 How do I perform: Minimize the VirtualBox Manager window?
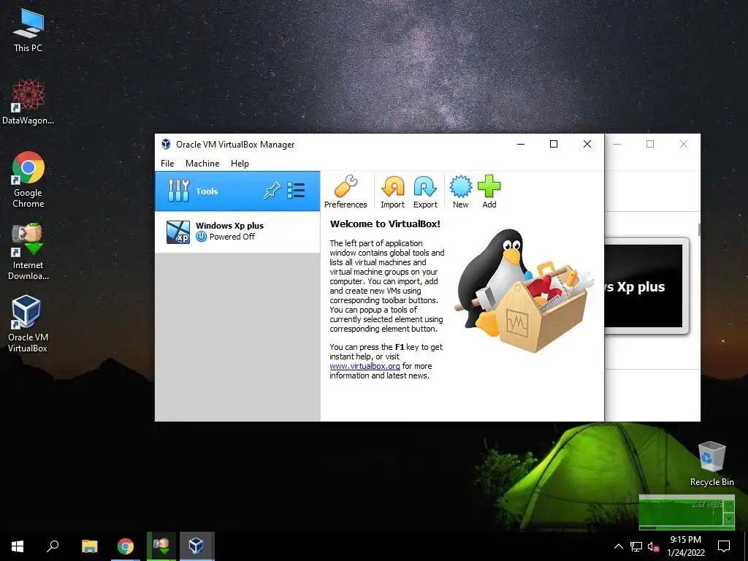click(x=521, y=144)
